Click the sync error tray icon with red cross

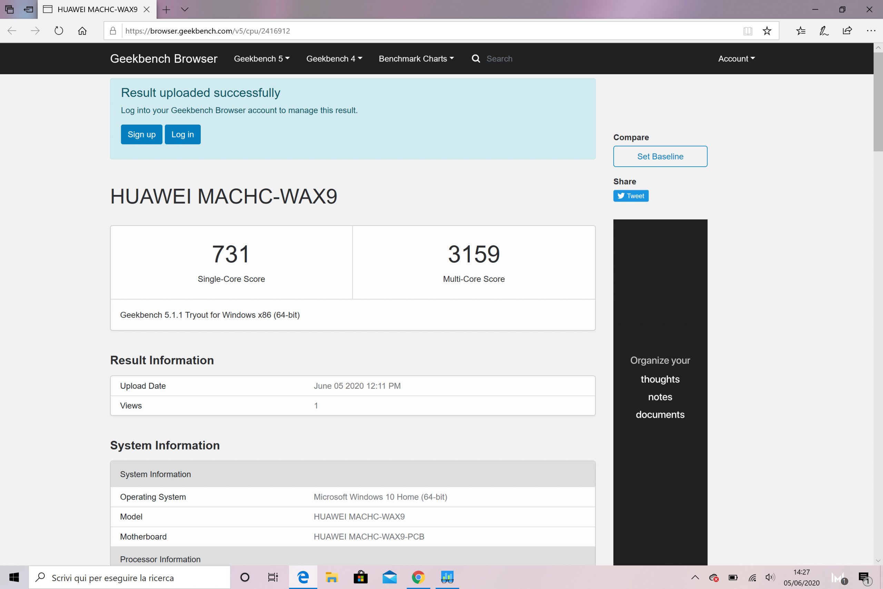[x=714, y=578]
